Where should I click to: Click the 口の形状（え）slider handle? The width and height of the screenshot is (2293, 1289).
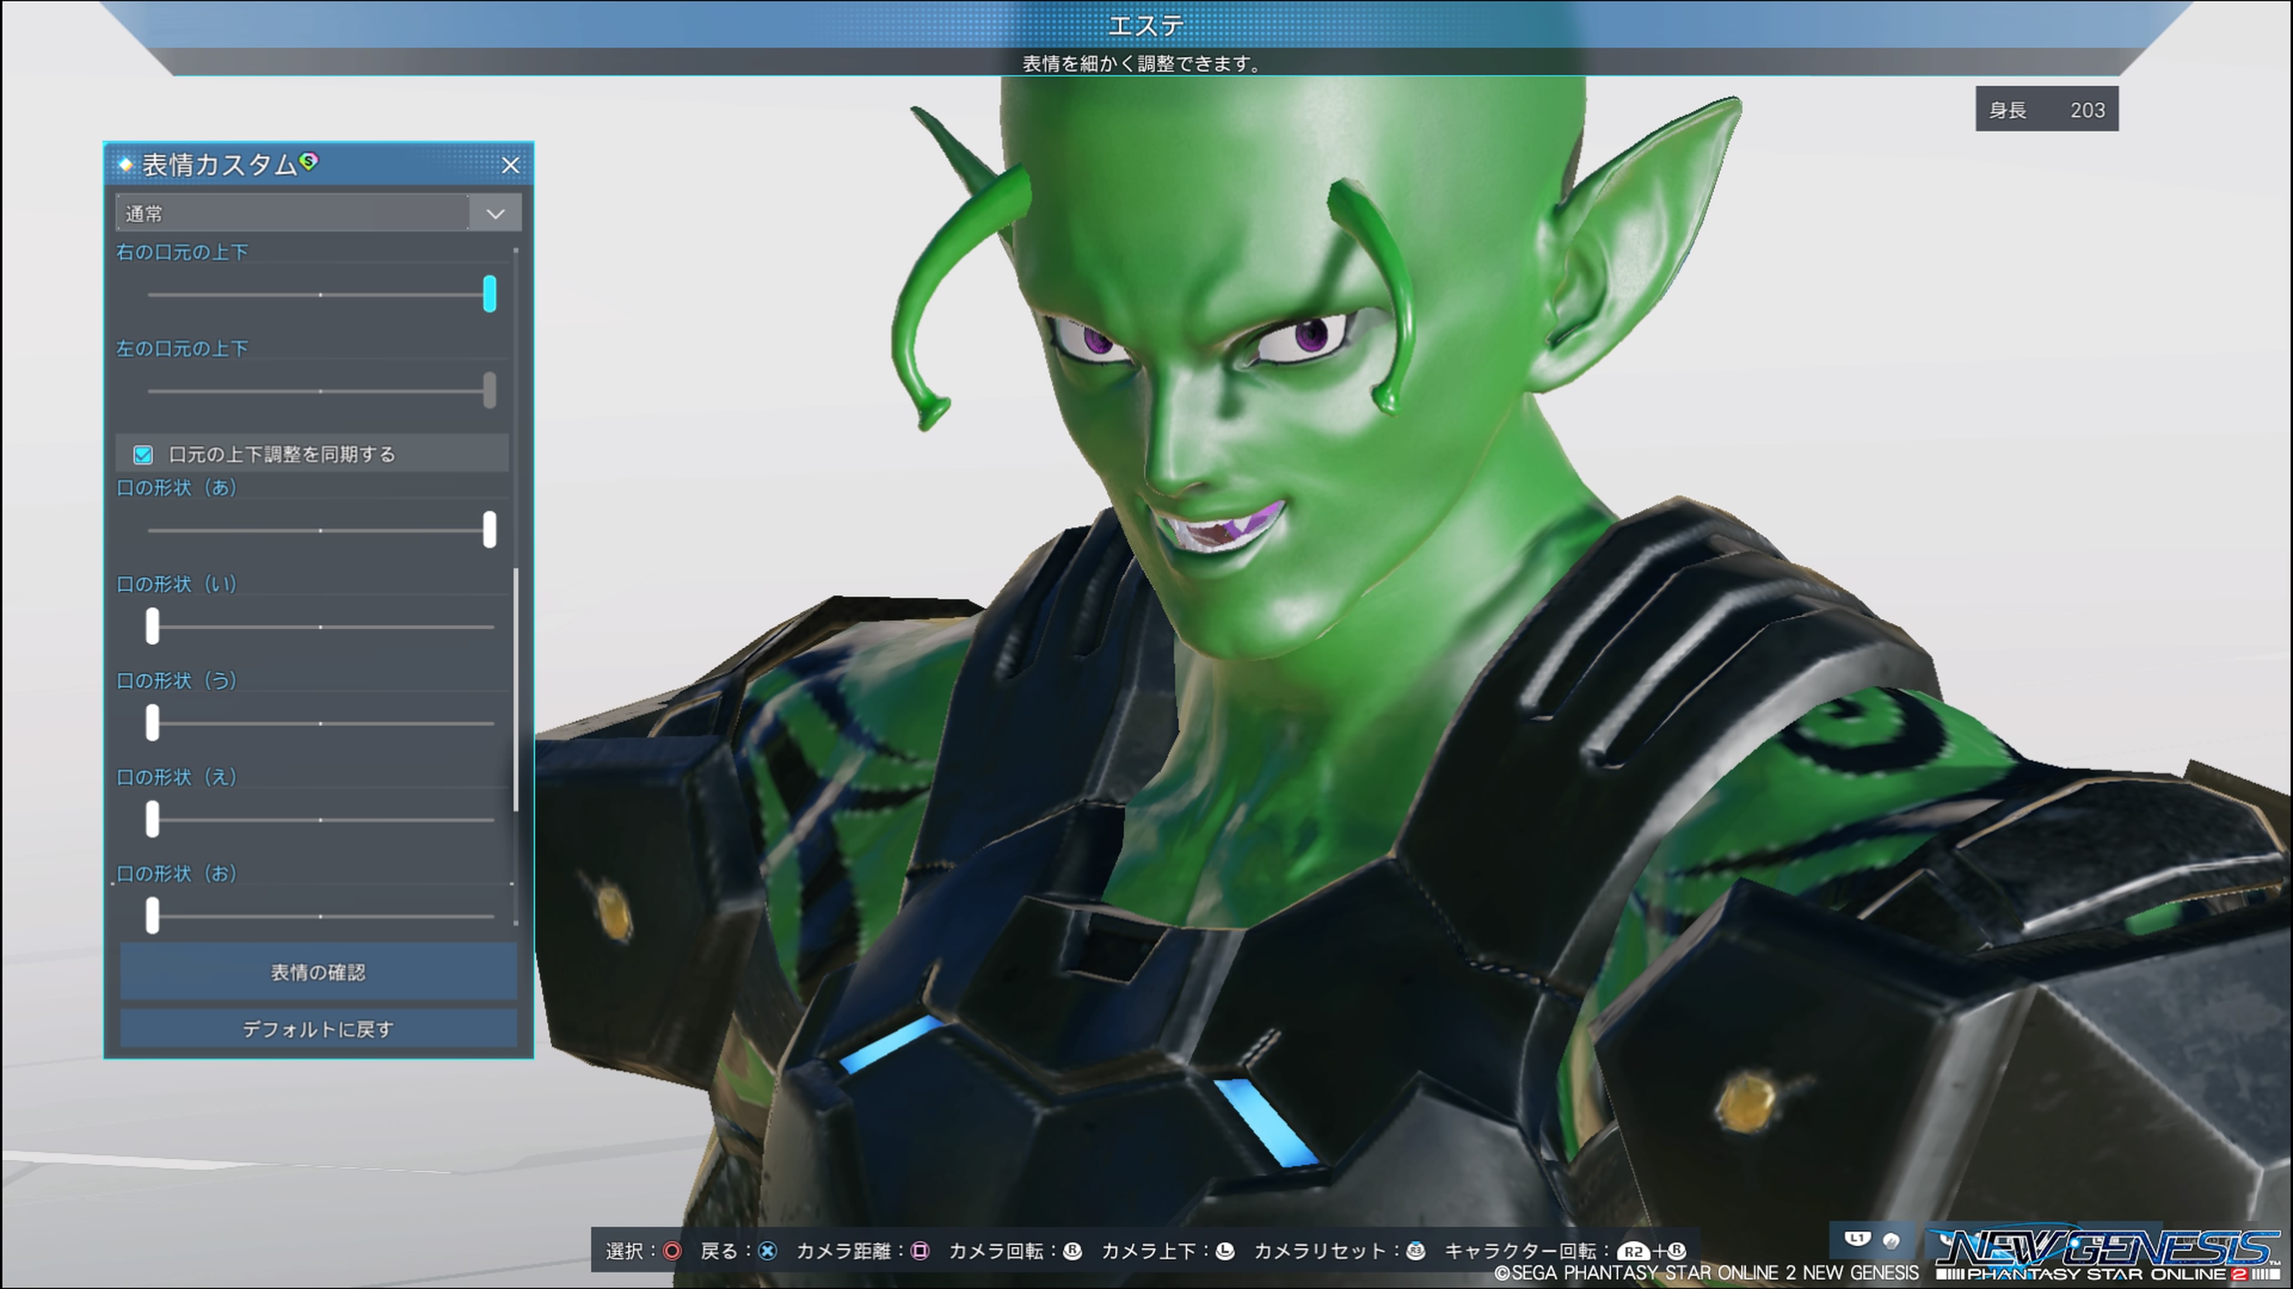tap(153, 819)
